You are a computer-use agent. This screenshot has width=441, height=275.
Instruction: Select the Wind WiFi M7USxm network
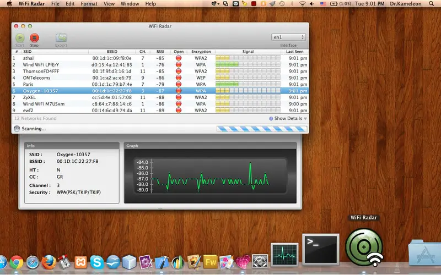pos(160,104)
